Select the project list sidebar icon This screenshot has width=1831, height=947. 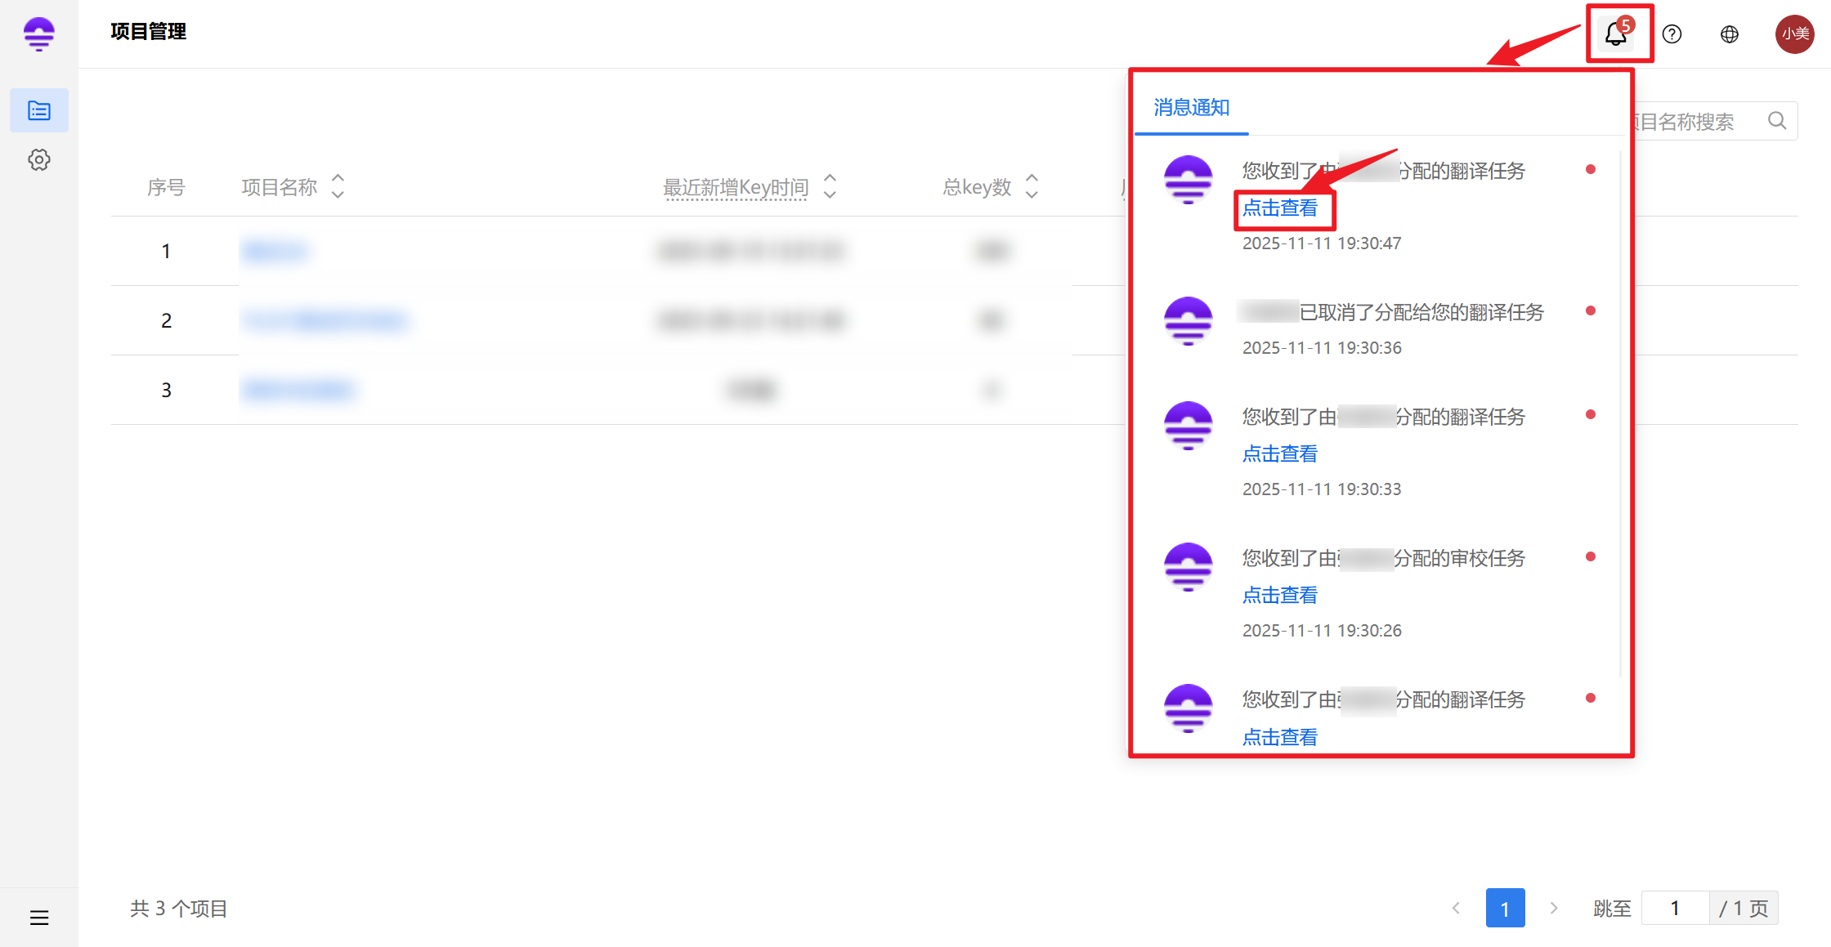point(39,110)
